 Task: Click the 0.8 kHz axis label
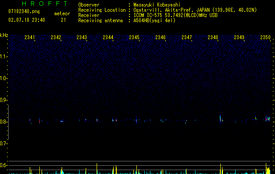tap(3, 122)
